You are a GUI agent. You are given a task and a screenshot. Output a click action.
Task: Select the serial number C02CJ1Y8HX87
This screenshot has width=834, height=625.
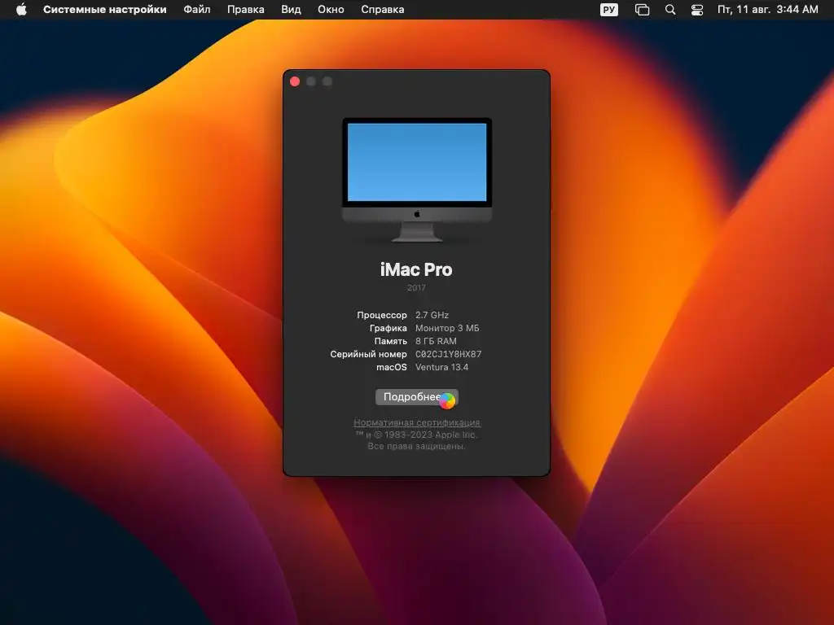(449, 354)
